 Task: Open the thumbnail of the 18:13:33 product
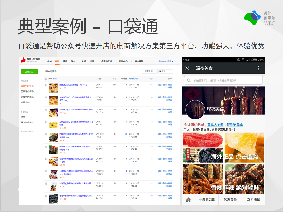pyautogui.click(x=53, y=113)
